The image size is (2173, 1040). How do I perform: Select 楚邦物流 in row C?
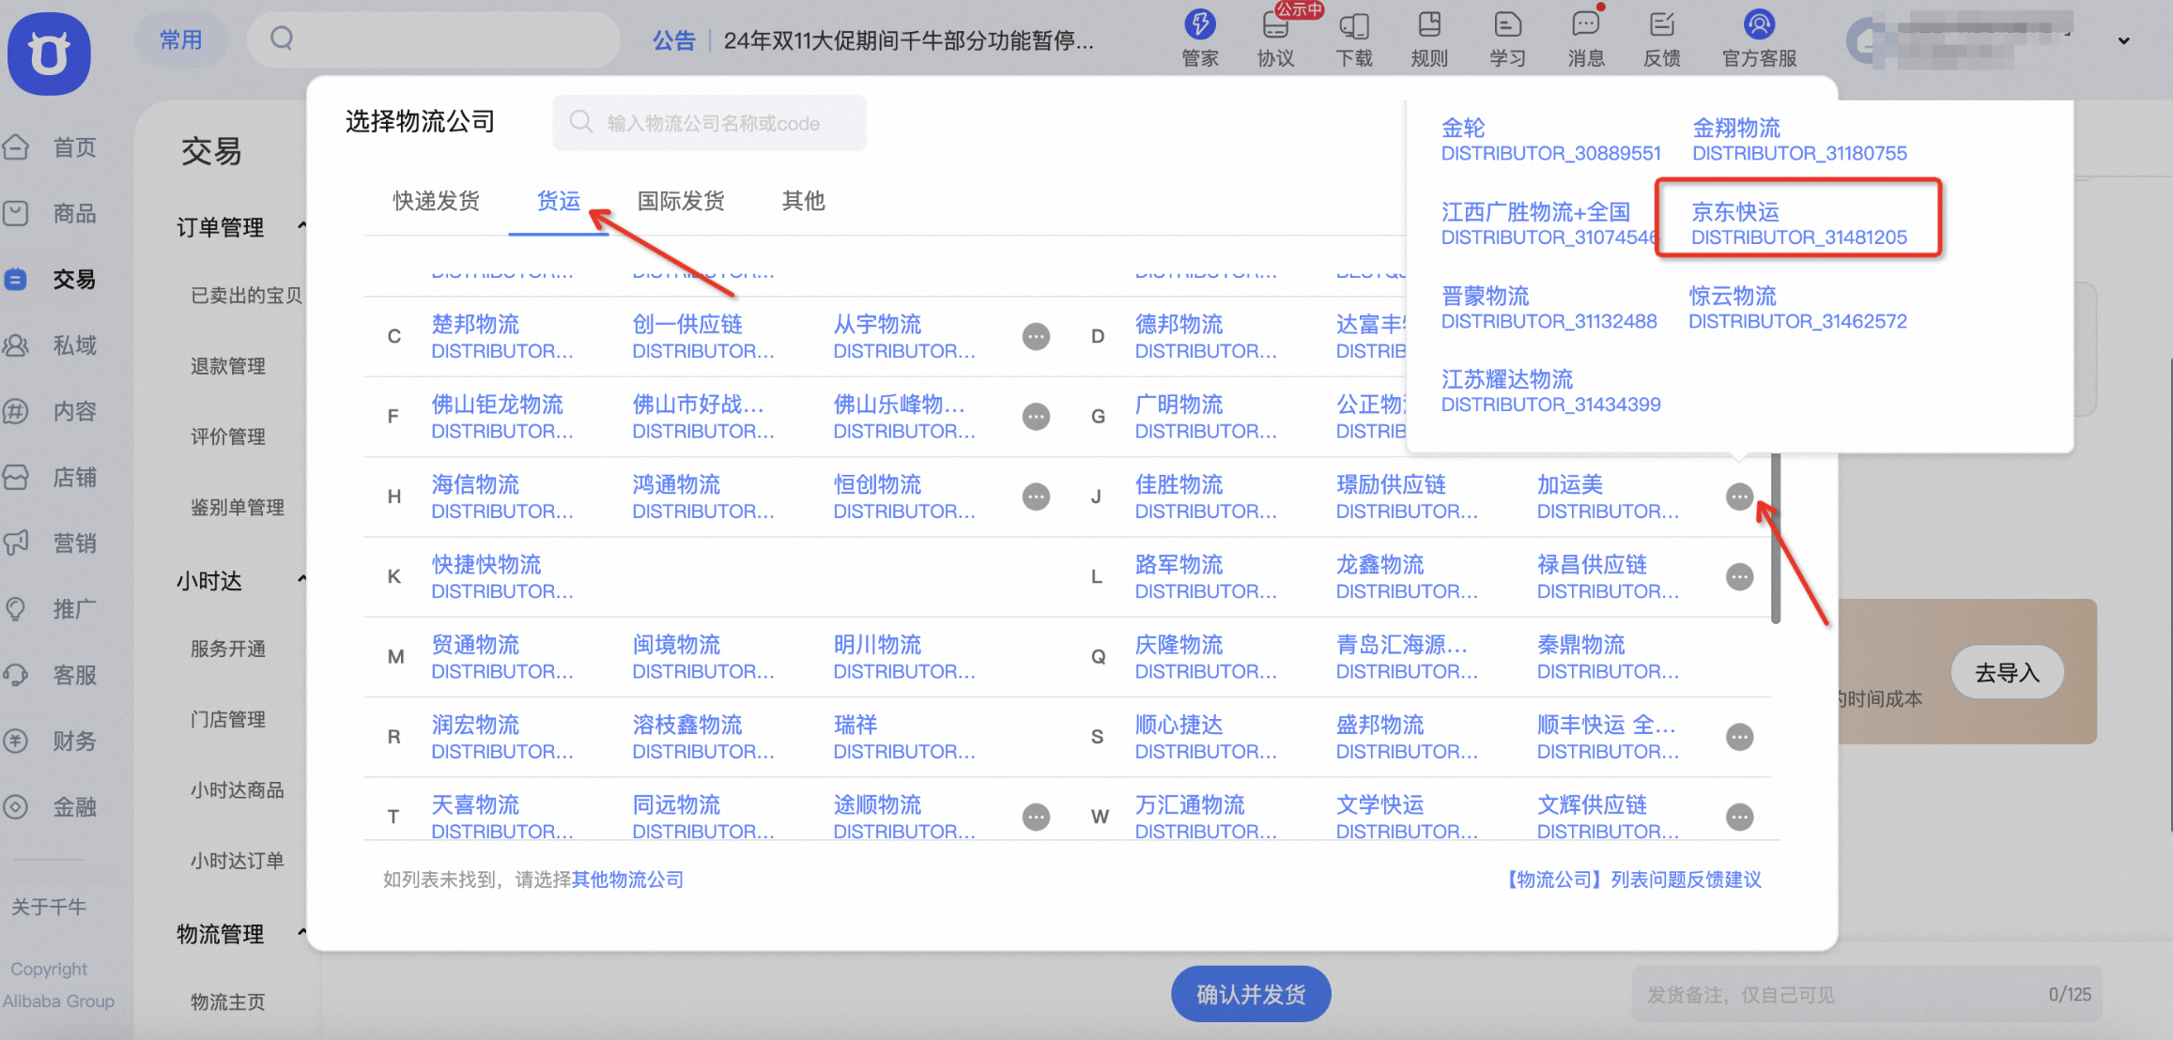(501, 337)
